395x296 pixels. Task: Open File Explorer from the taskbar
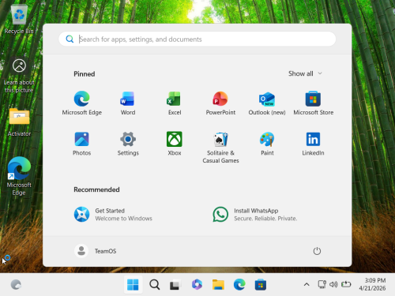tap(218, 285)
